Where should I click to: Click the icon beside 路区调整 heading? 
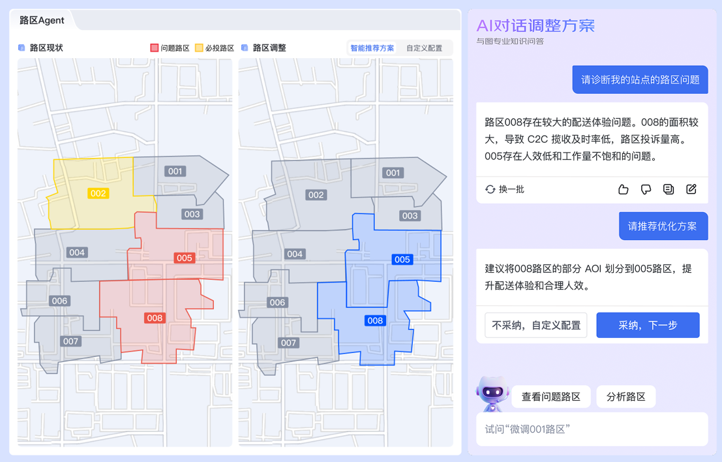[245, 48]
